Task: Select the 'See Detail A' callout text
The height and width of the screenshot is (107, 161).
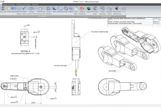Action: (x=112, y=71)
